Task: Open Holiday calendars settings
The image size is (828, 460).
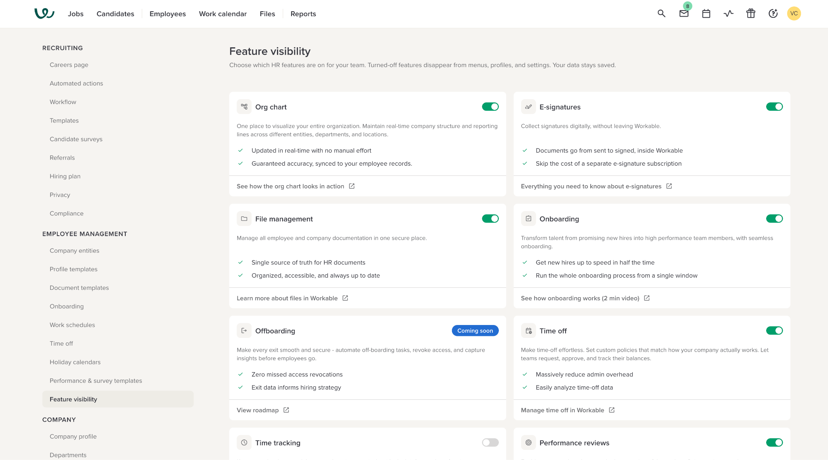Action: (x=75, y=362)
